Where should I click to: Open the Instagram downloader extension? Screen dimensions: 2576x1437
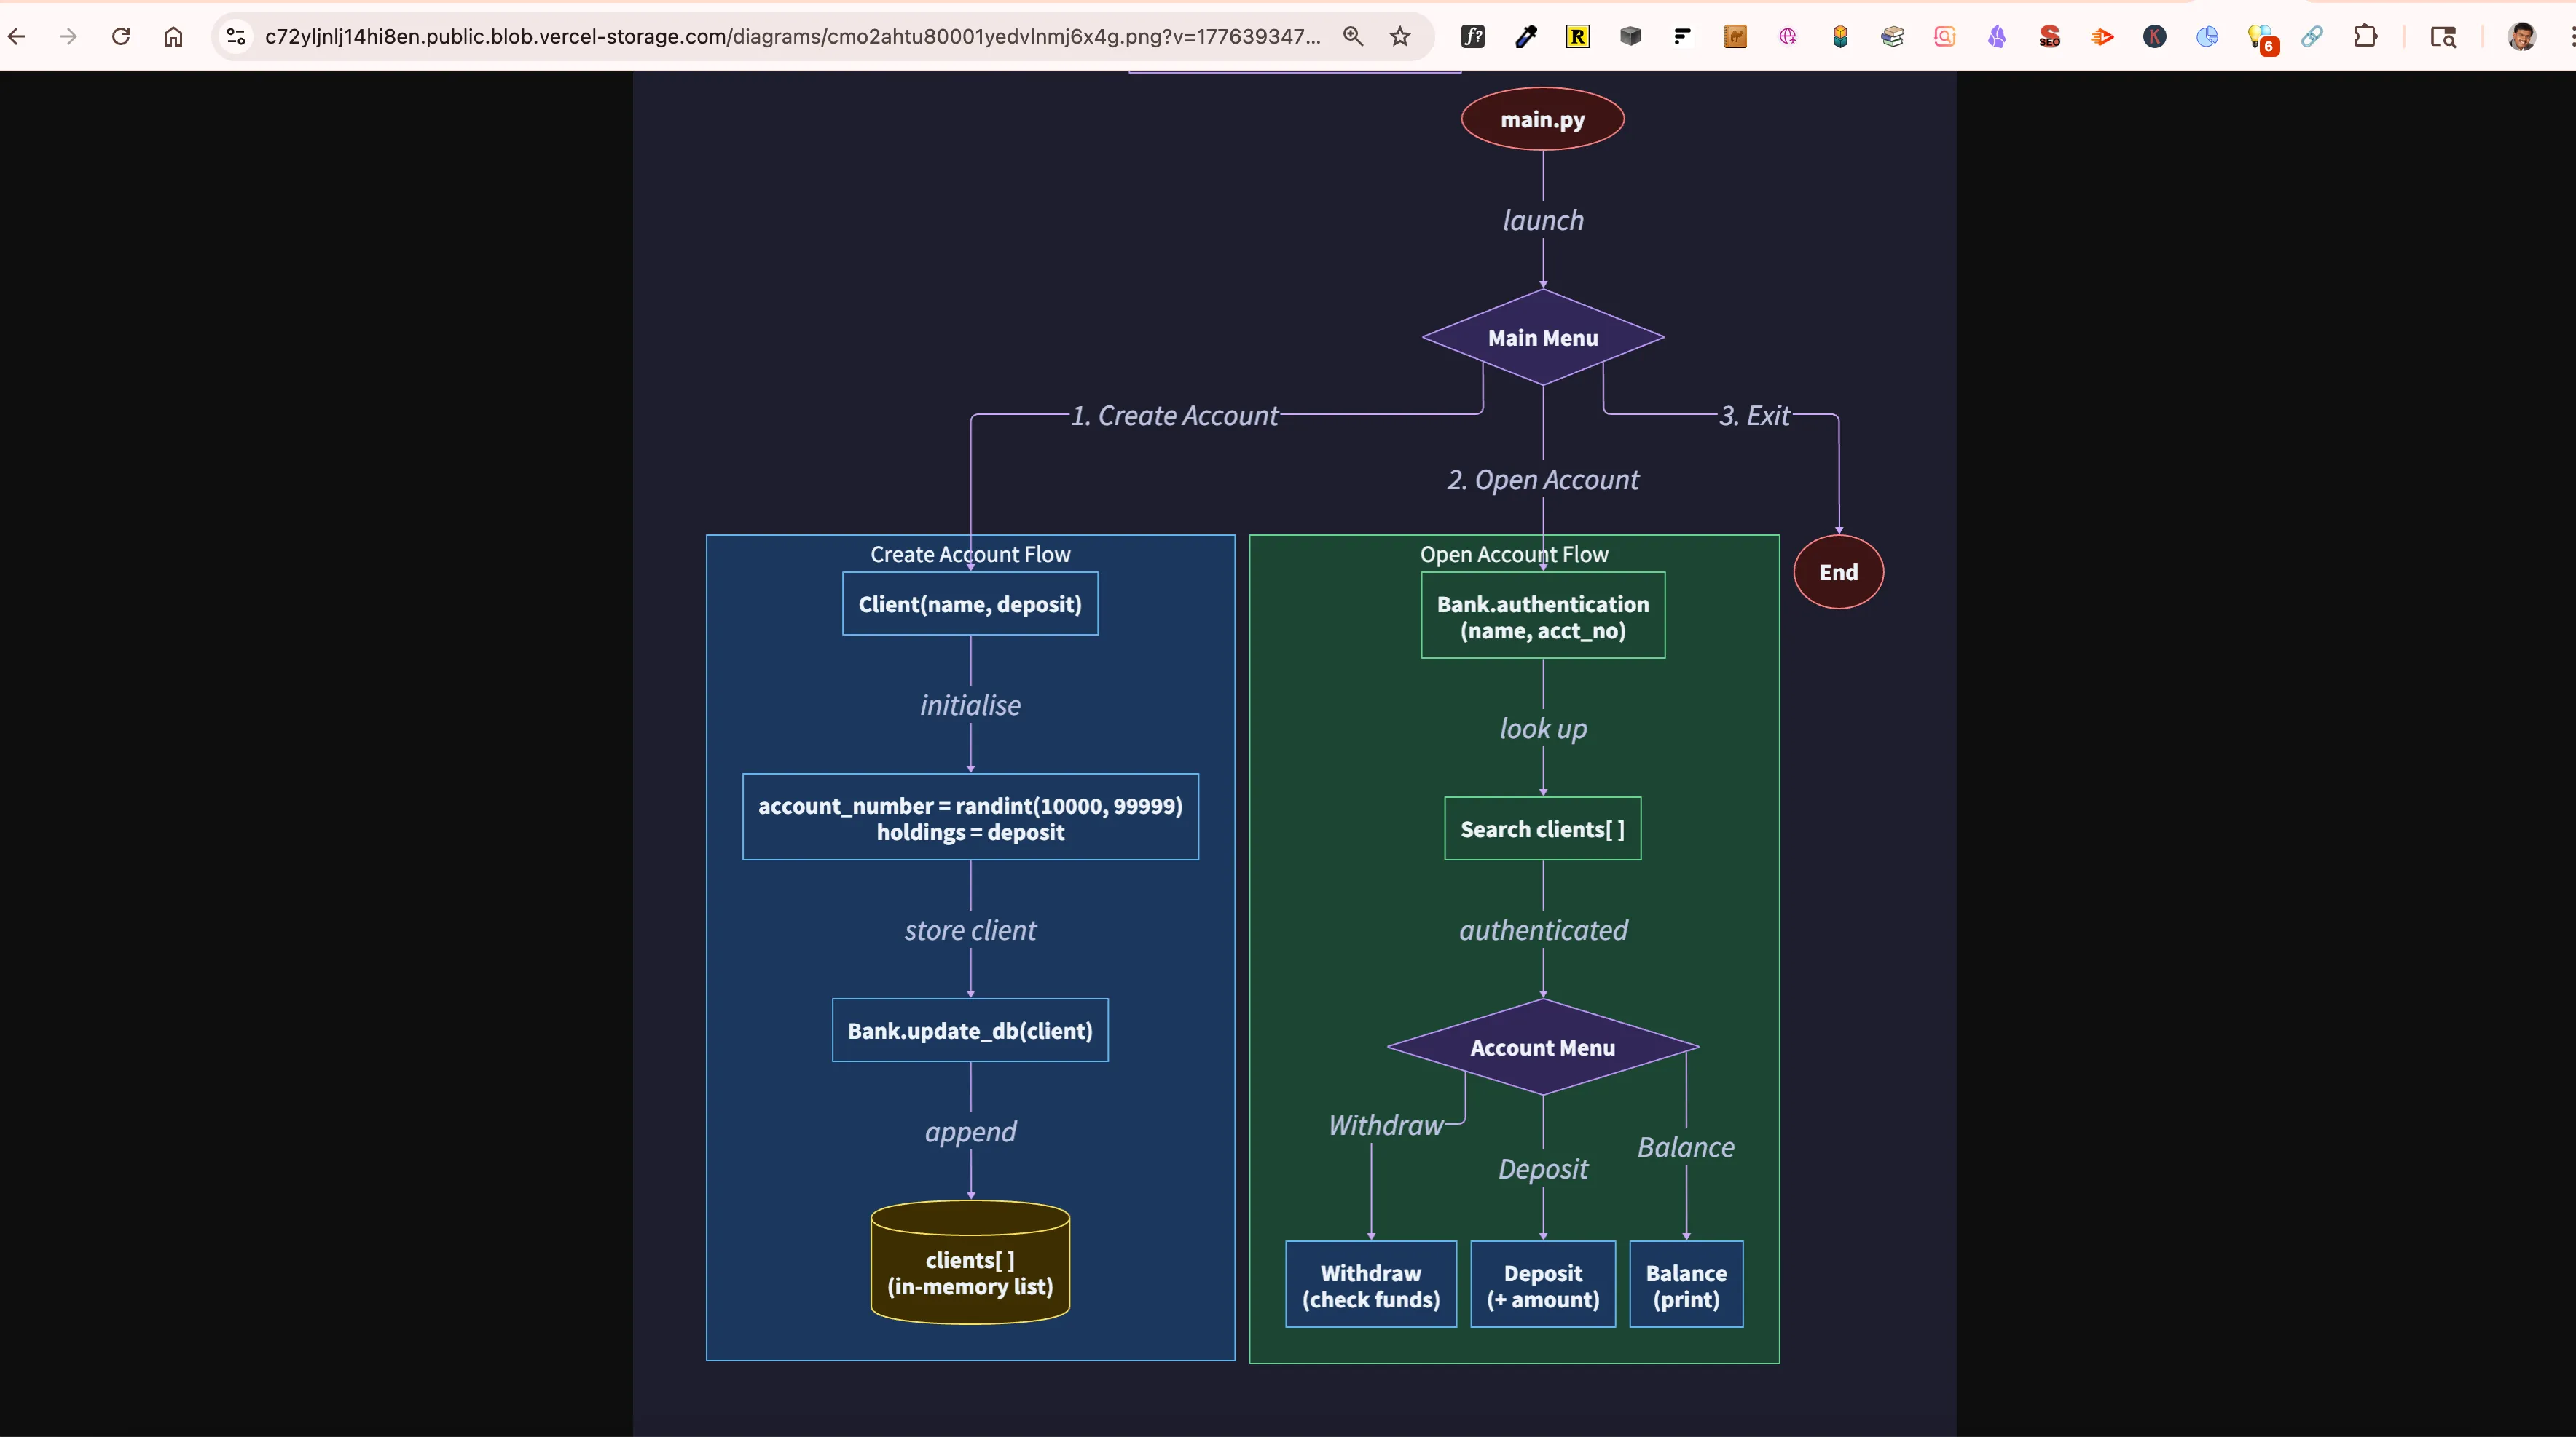(x=1946, y=37)
